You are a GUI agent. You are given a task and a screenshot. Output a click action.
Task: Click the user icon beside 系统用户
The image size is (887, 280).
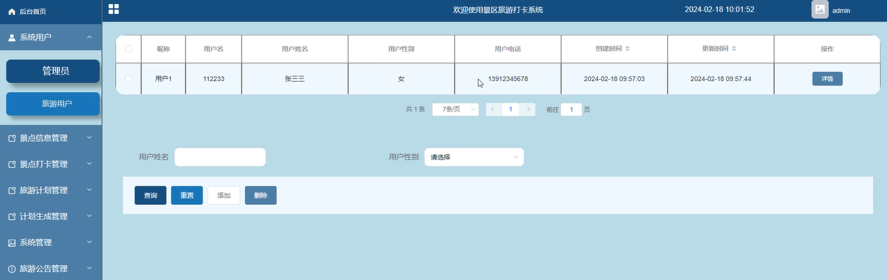(x=11, y=38)
